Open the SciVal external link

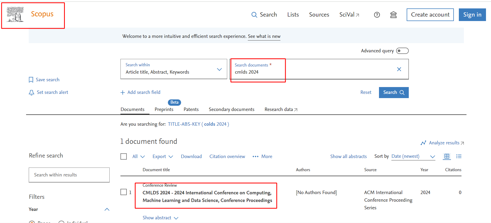pyautogui.click(x=349, y=15)
